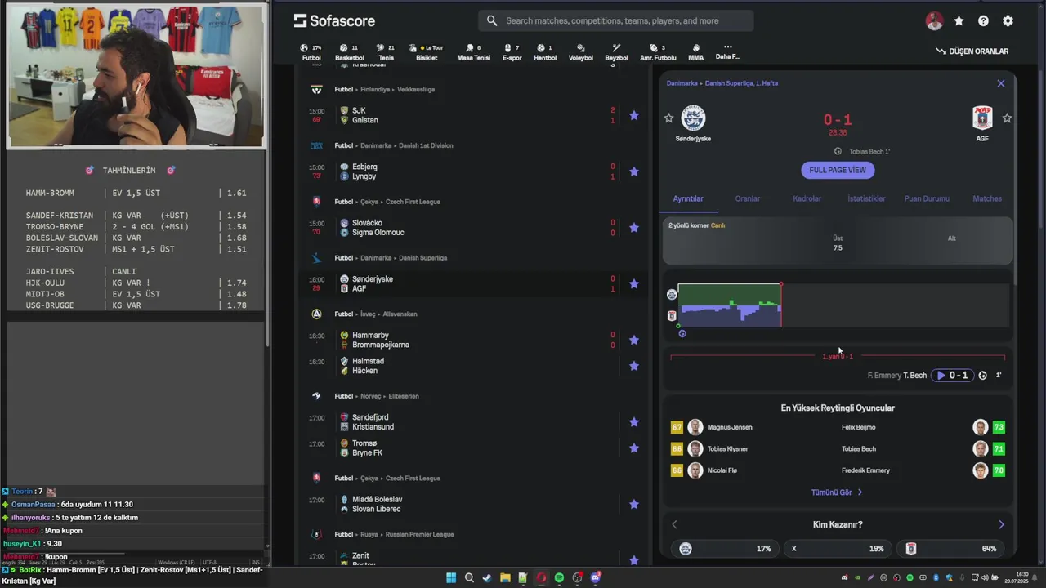Toggle favorite star for Esbjerg vs Lyngby
The height and width of the screenshot is (588, 1046).
[x=634, y=171]
